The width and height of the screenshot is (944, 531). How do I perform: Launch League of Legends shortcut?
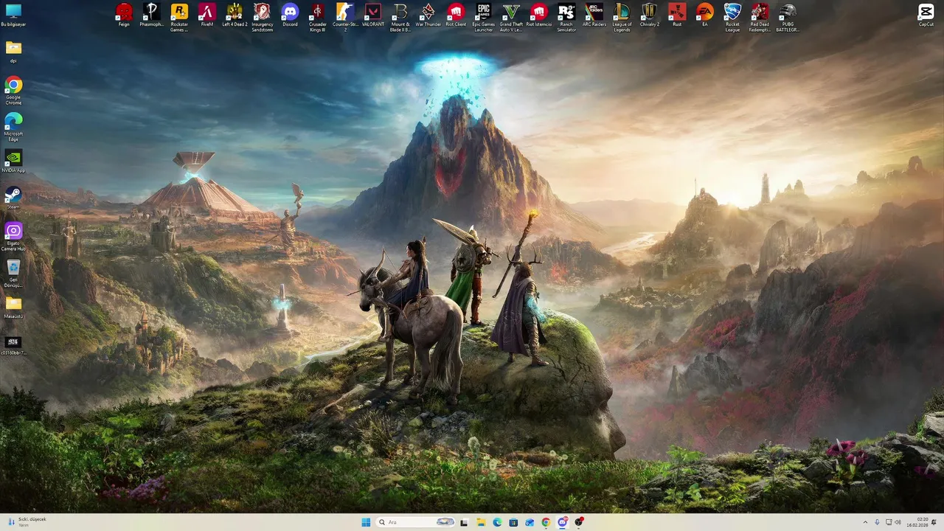(622, 17)
